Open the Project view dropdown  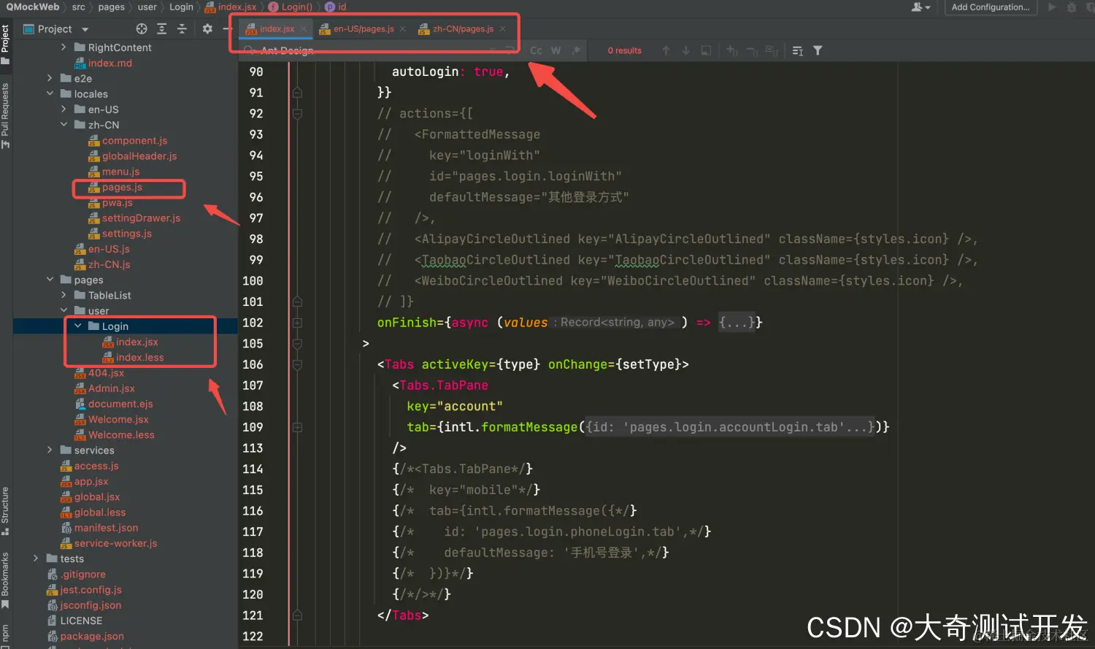click(85, 29)
